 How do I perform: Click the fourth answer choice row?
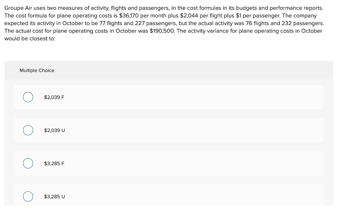169,197
